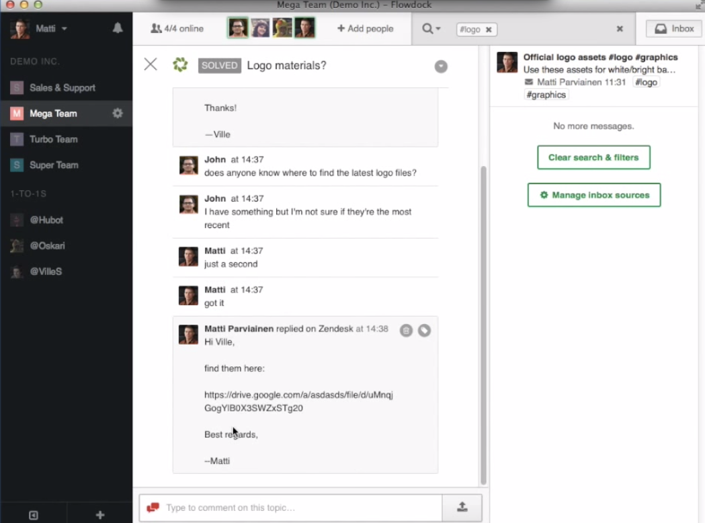Open 1-to-1 chat with @Hubot
The image size is (705, 523).
pyautogui.click(x=66, y=220)
